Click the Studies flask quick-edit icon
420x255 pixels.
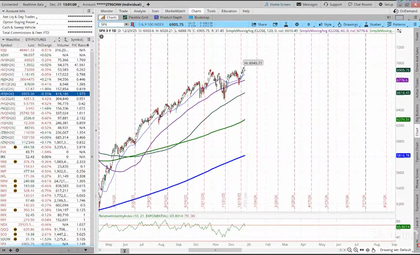[x=286, y=25]
